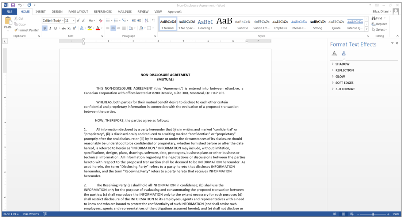Screen dimensions: 403x219
Task: Open the proofing errors icon in status bar
Action: coord(45,214)
